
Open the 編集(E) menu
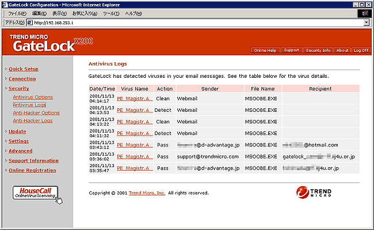[39, 13]
